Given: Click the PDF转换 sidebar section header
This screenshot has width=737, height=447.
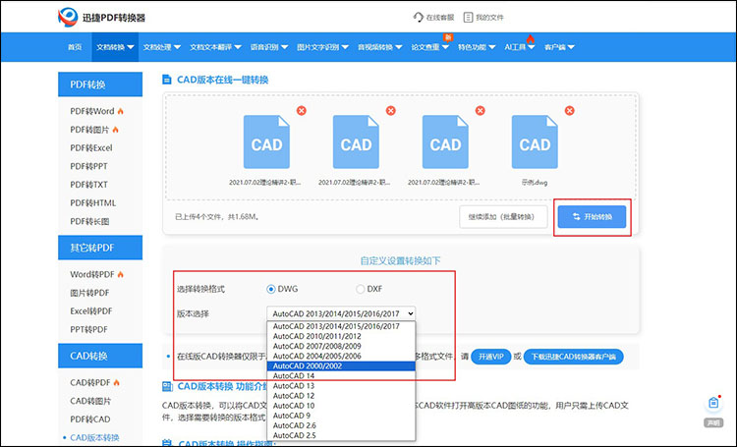Looking at the screenshot, I should (x=100, y=84).
